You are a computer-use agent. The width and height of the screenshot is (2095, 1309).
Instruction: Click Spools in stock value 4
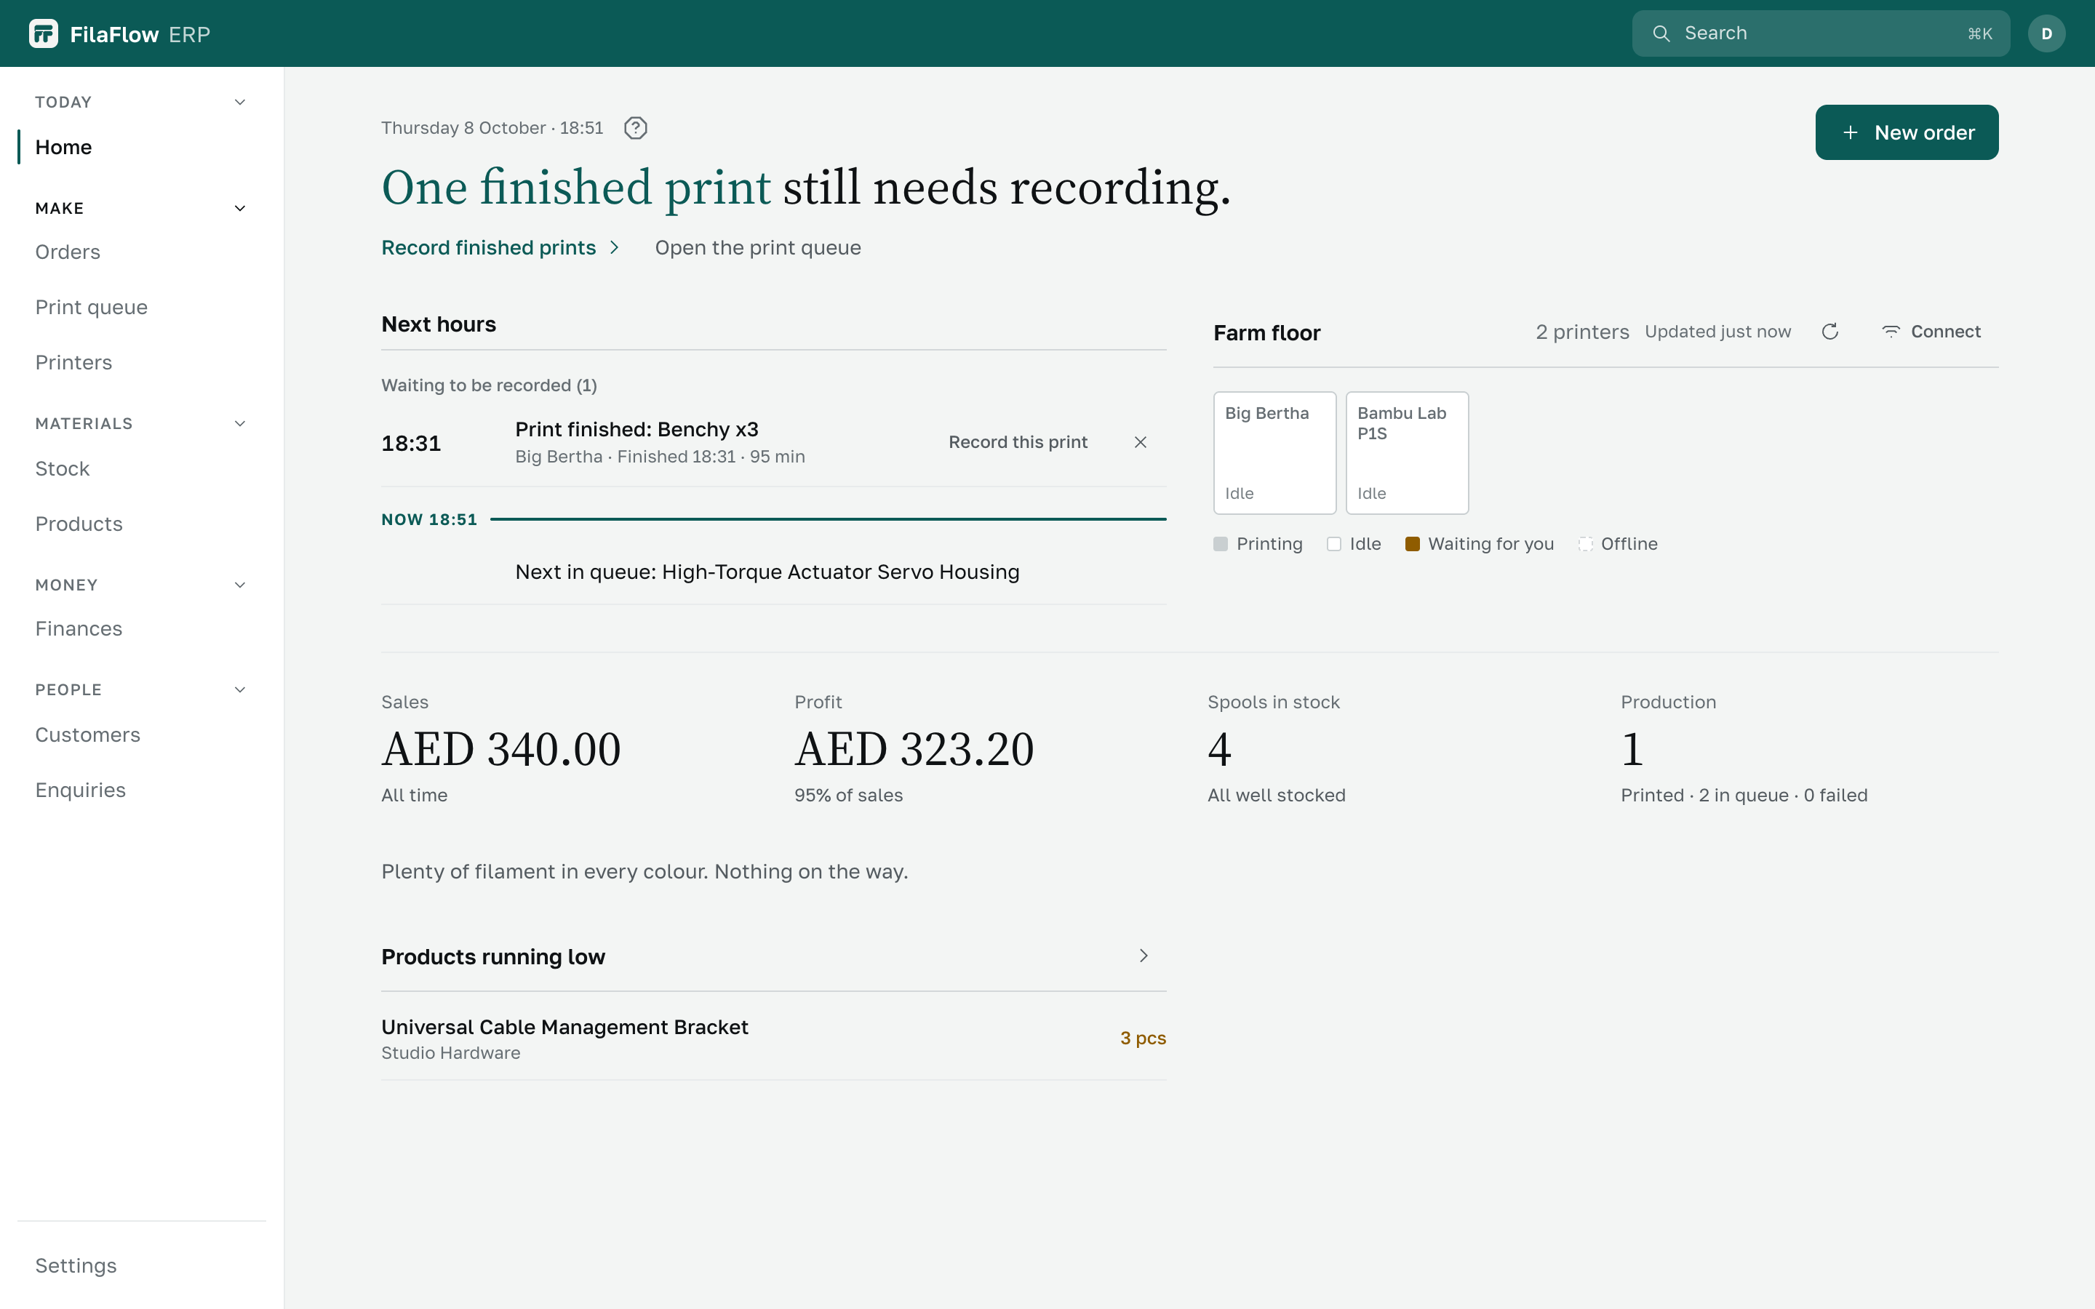(x=1219, y=749)
